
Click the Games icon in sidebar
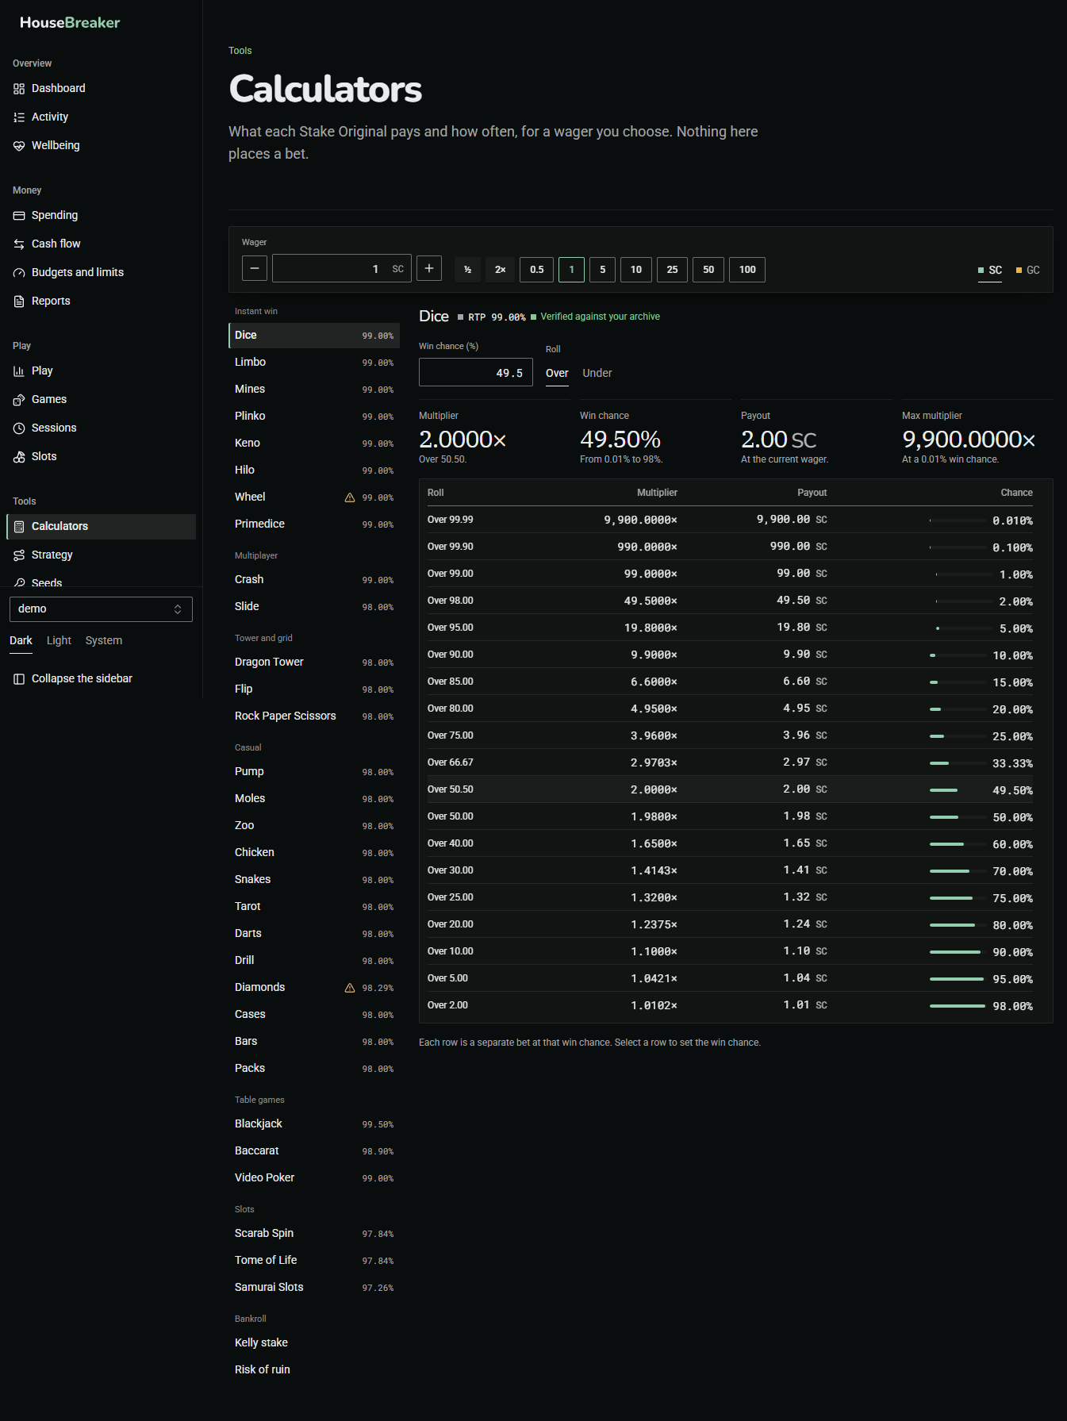point(19,400)
